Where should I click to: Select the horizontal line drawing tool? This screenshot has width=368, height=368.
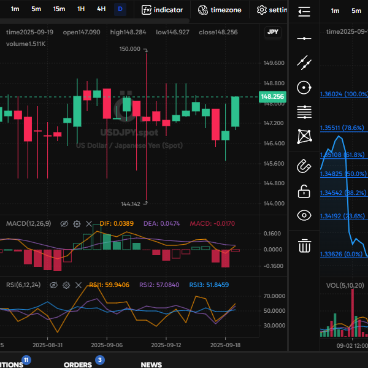point(304,38)
